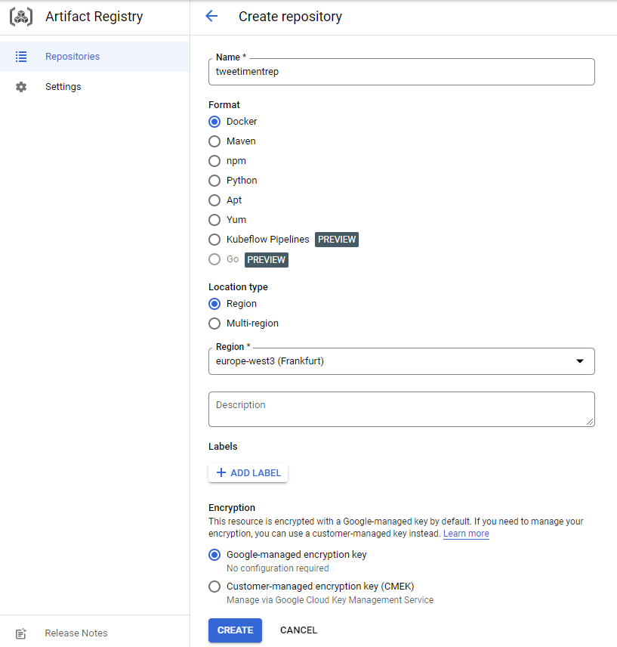Select Kubeflow Pipelines format
Image resolution: width=617 pixels, height=647 pixels.
point(214,240)
